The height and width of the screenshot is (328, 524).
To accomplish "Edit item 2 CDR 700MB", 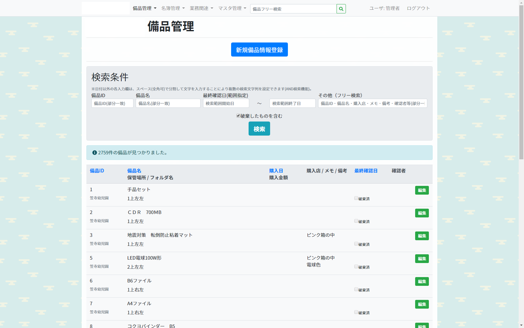I will 422,213.
